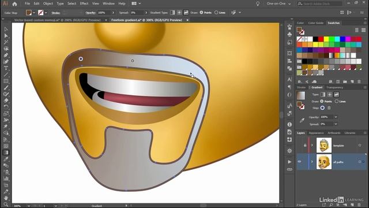369x208 pixels.
Task: Switch swatches to thumbnail view
Action: (363, 30)
